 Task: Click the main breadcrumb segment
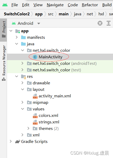tap(64, 14)
